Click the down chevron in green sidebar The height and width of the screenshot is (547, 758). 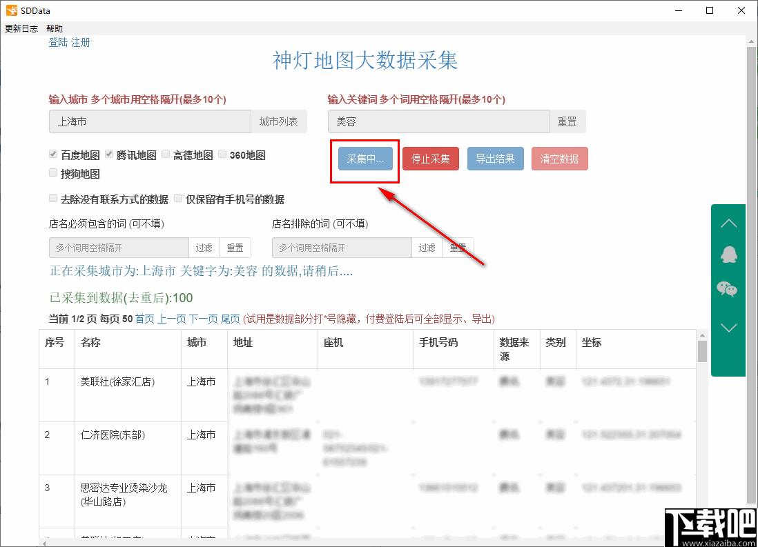[x=728, y=328]
